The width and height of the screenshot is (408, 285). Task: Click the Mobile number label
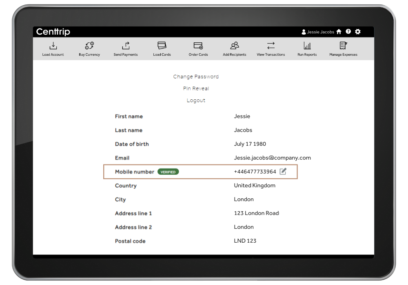(x=135, y=172)
